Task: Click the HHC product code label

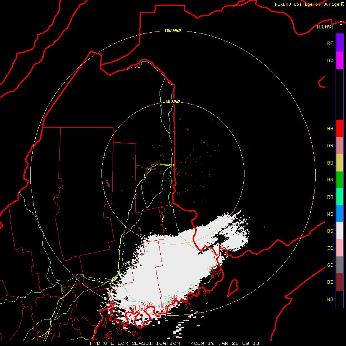Action: tap(338, 23)
